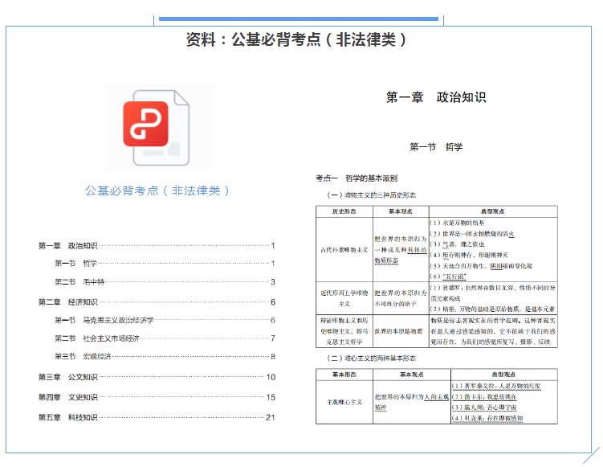Go to TOC entry 第一章 政治知识
This screenshot has width=603, height=467.
coord(157,246)
